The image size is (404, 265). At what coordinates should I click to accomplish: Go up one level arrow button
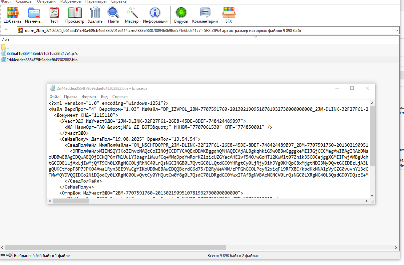pos(6,30)
